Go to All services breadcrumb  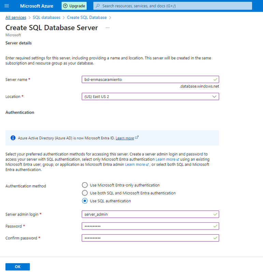click(16, 18)
